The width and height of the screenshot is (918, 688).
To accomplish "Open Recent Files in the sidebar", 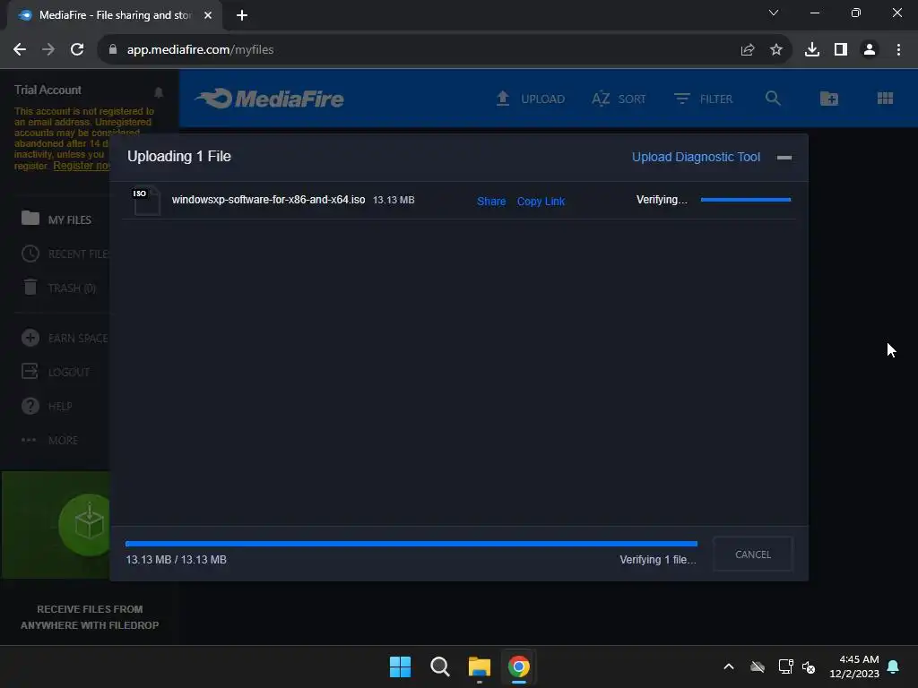I will [x=65, y=254].
